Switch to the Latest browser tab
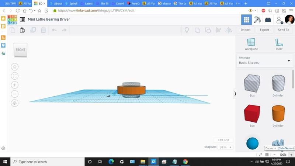The width and height of the screenshot is (295, 166). coord(87,4)
